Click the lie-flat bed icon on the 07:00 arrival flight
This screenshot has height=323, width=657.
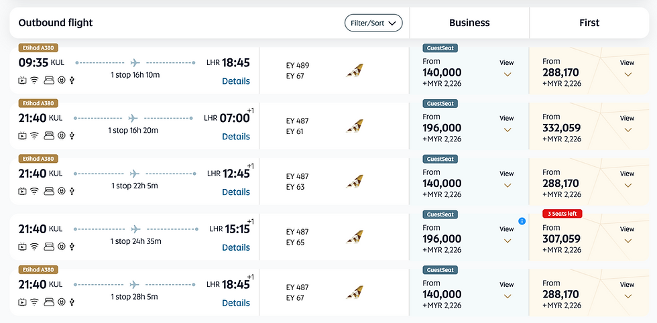tap(48, 135)
